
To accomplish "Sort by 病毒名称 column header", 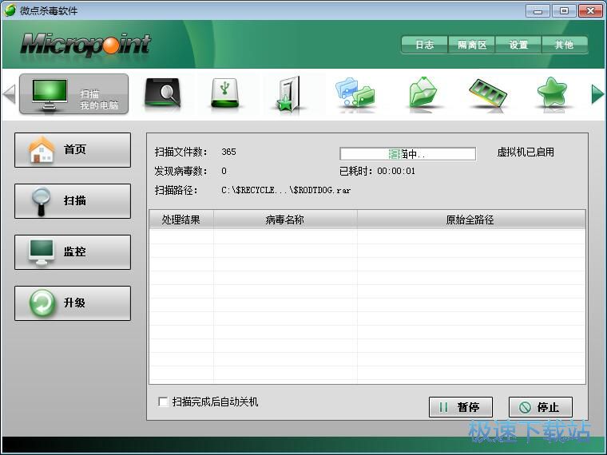I will pos(285,220).
